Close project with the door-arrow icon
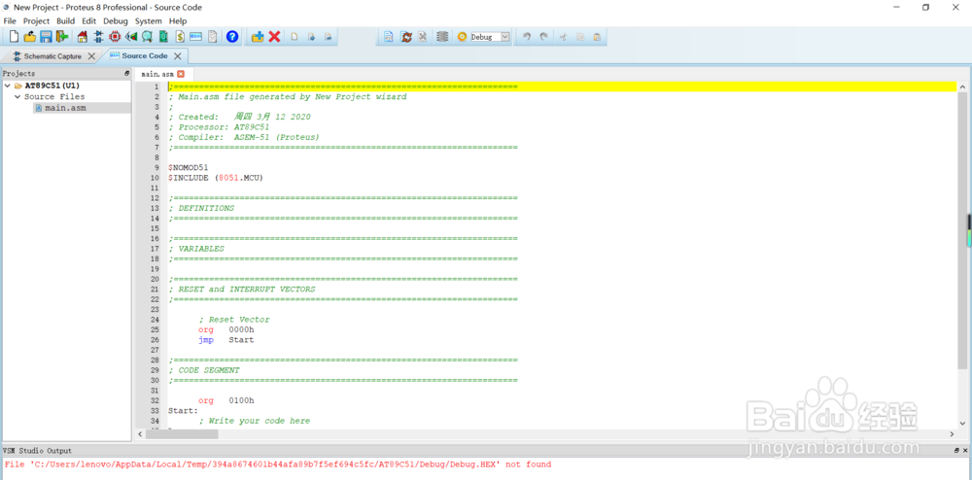The width and height of the screenshot is (972, 480). click(x=61, y=37)
